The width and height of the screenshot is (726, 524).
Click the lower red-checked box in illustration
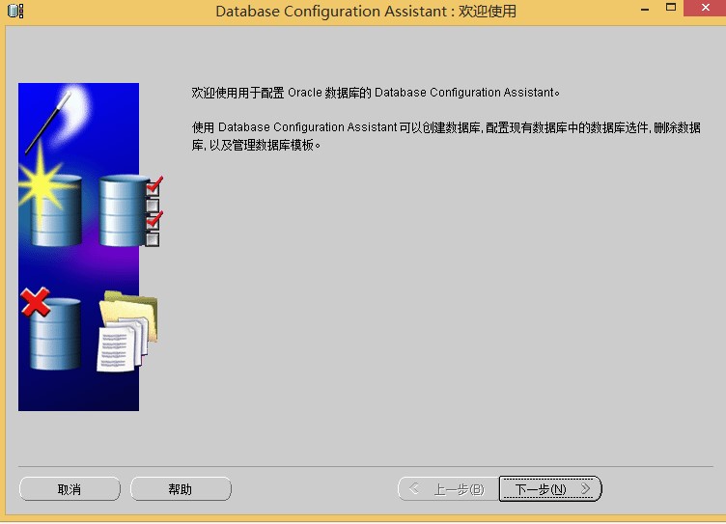[x=153, y=221]
